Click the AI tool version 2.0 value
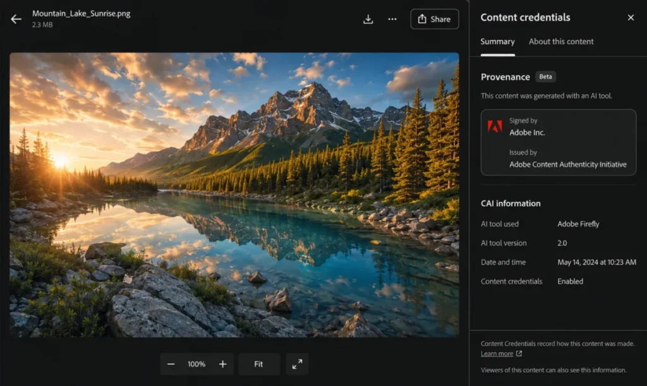Image resolution: width=647 pixels, height=386 pixels. click(562, 243)
